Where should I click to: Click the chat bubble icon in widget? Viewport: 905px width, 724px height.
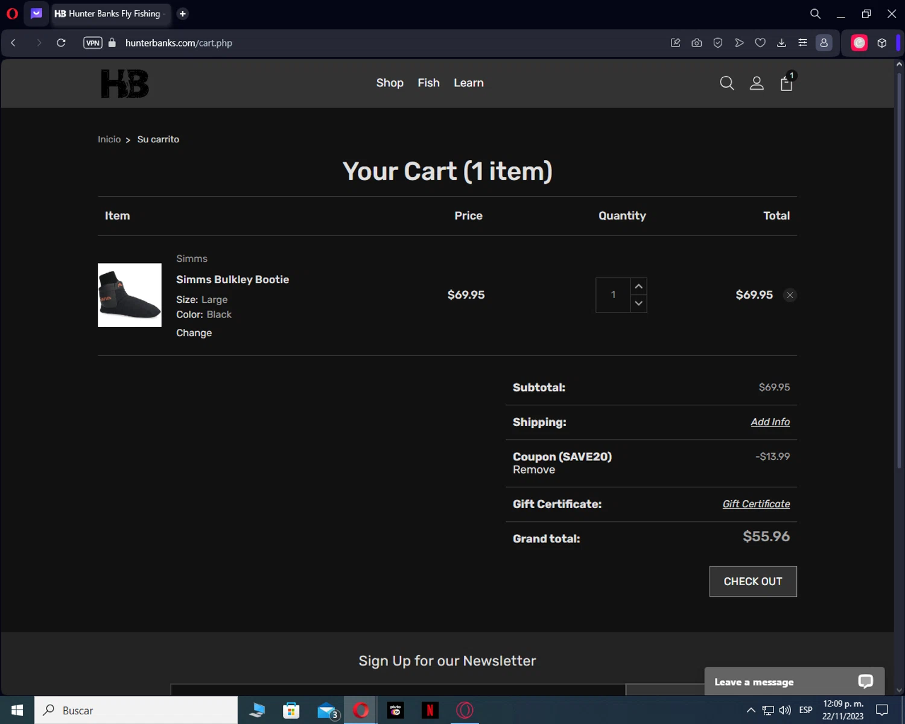tap(866, 682)
